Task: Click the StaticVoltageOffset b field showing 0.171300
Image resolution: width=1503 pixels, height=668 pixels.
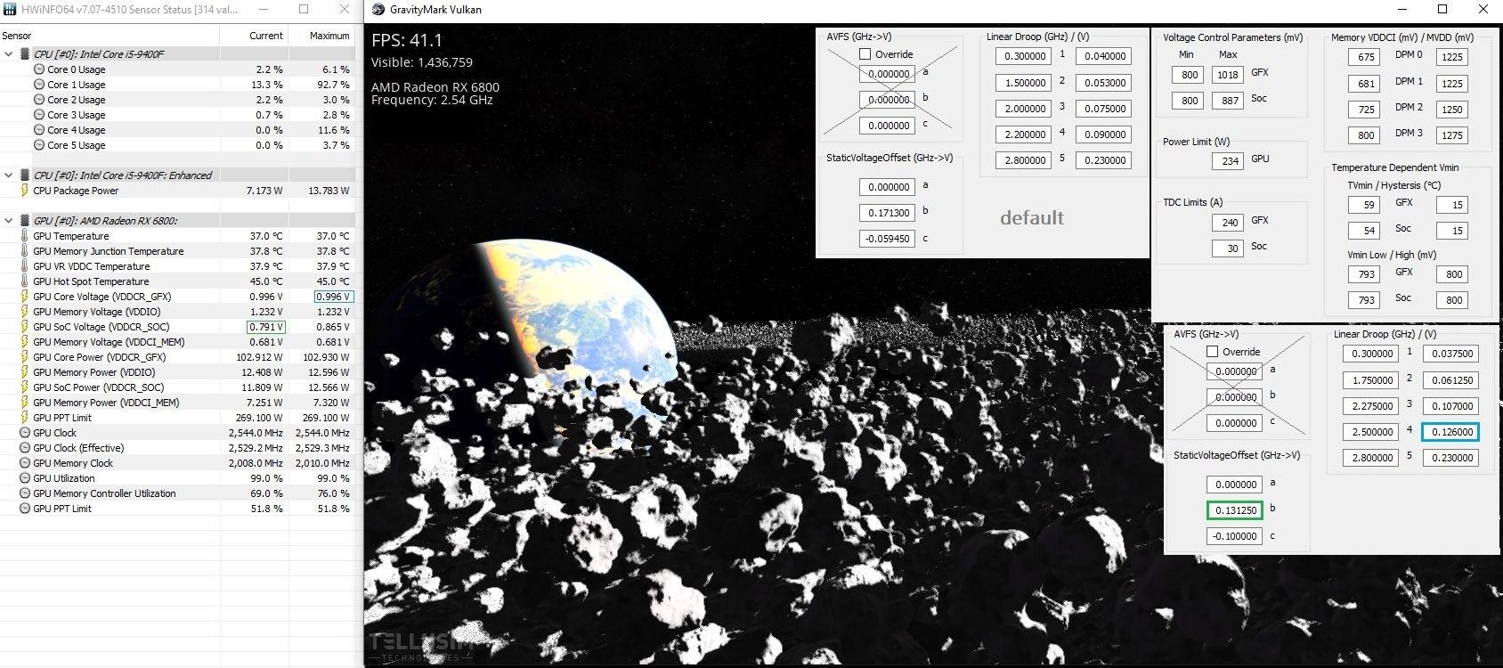Action: click(x=887, y=213)
